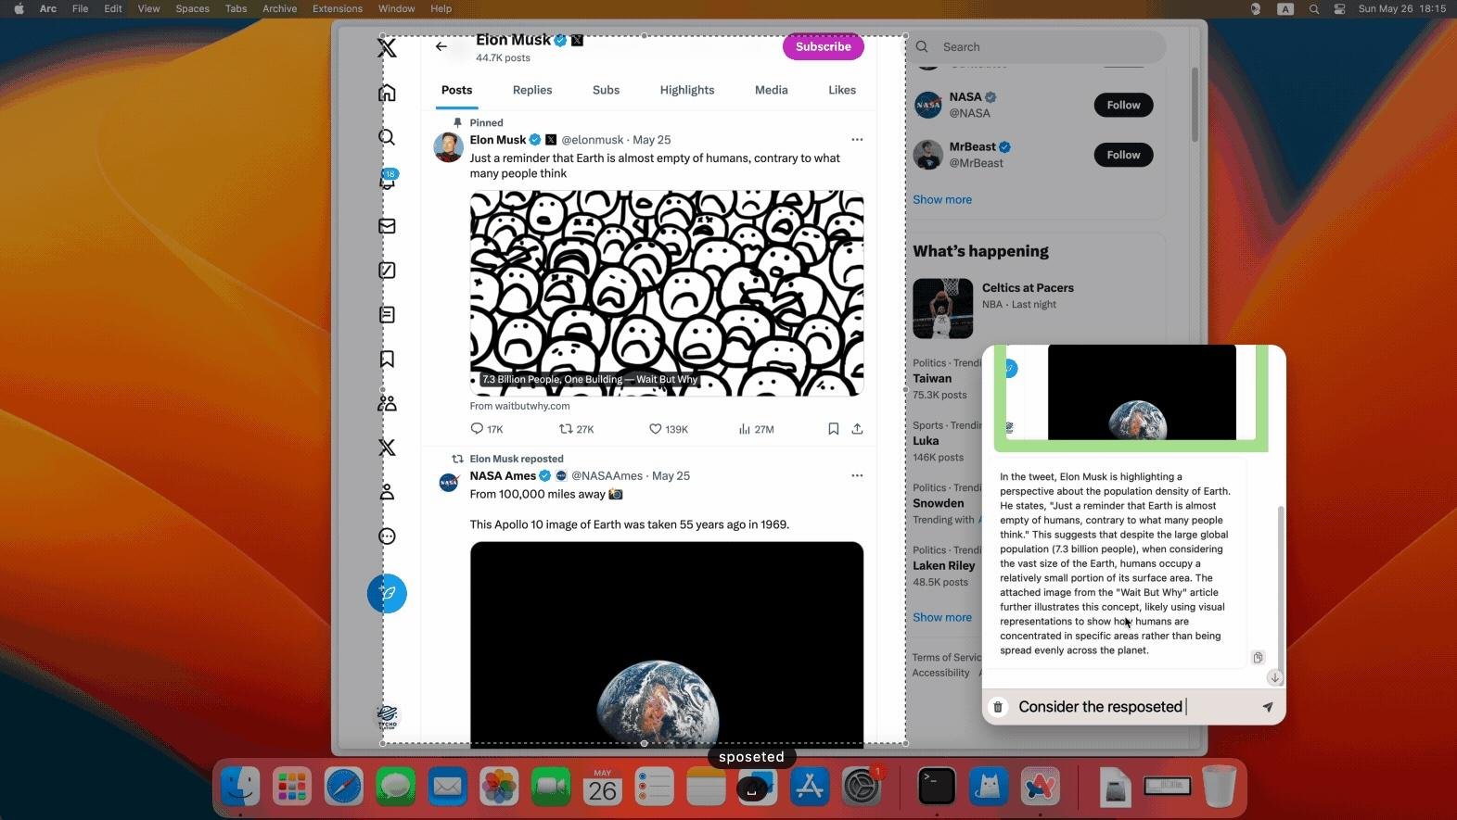1457x820 pixels.
Task: Open Bookmarks icon in X sidebar
Action: tap(388, 359)
